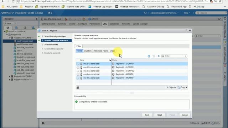Screen dimensions: 228x128
Task: Click the vSphere header Search field
Action: click(x=211, y=13)
